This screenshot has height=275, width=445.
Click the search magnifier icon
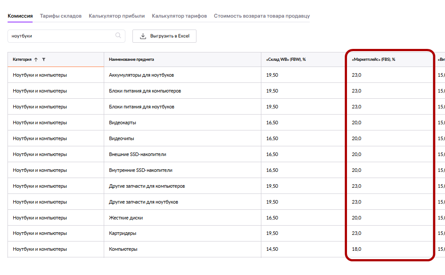[118, 36]
